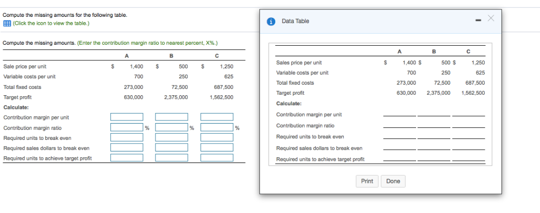Click the 630,000 target profit in Data Table dialog
The height and width of the screenshot is (213, 540).
pos(407,93)
